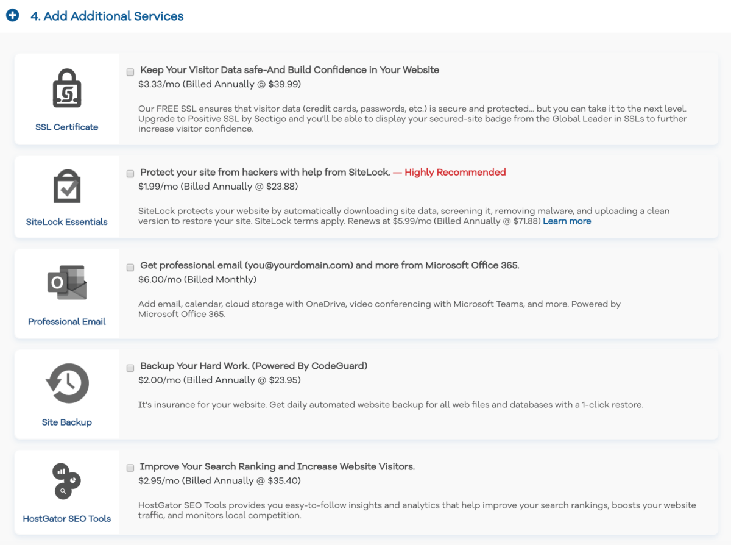
Task: Click the SSL Certificate label
Action: pyautogui.click(x=67, y=127)
